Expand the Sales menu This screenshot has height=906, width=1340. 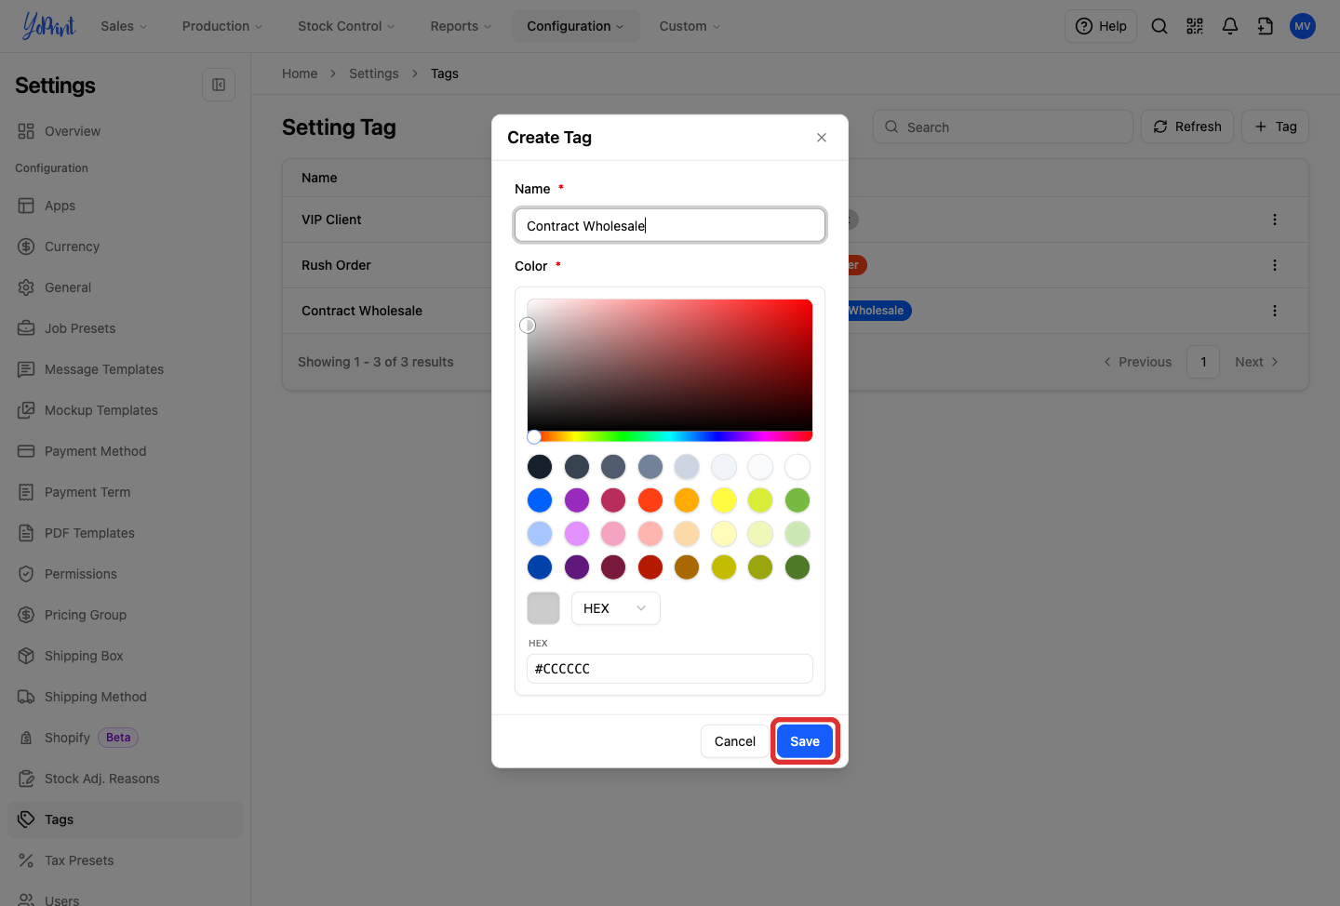[124, 26]
